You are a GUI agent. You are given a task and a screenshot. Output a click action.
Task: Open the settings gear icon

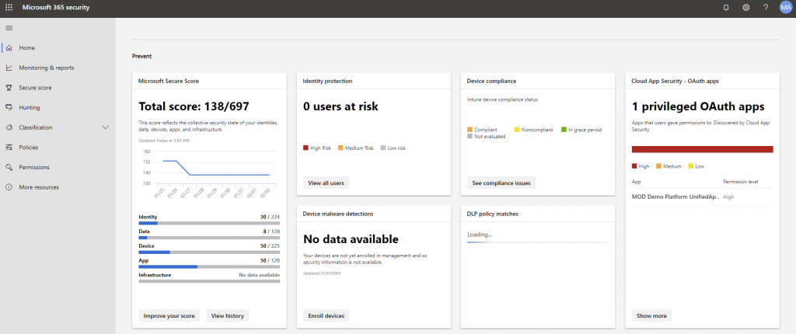(745, 8)
